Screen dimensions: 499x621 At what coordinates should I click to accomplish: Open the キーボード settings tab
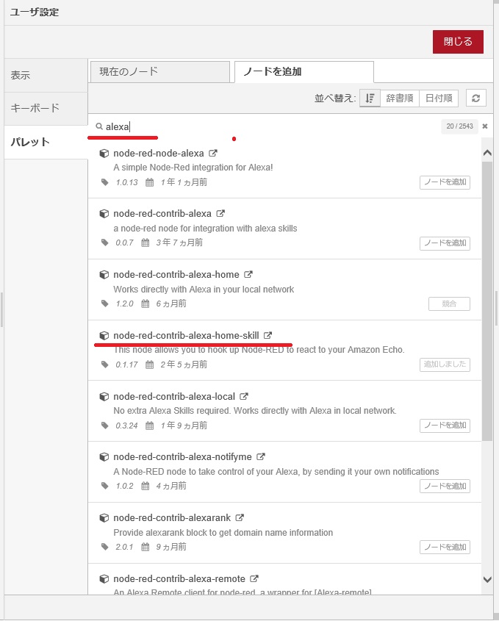(x=46, y=108)
